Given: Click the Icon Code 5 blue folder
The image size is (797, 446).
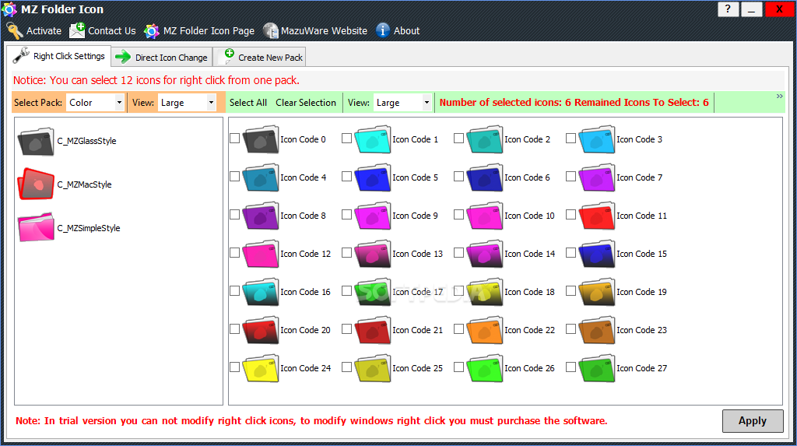Looking at the screenshot, I should point(373,177).
